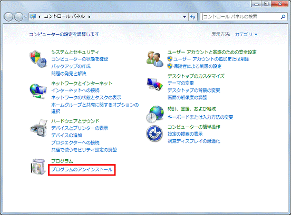Open the カテゴリ view-by dropdown
291x215 pixels.
[x=246, y=34]
